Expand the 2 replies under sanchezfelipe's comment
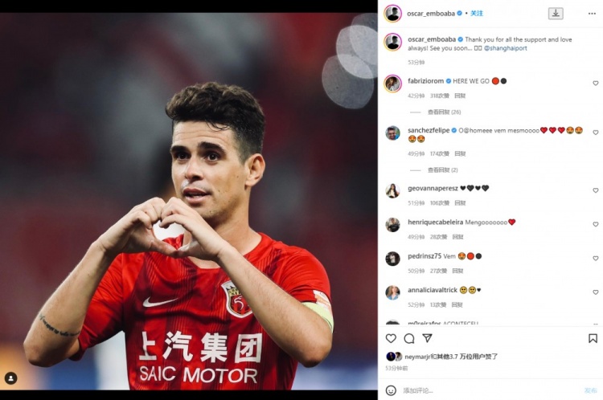 click(443, 169)
